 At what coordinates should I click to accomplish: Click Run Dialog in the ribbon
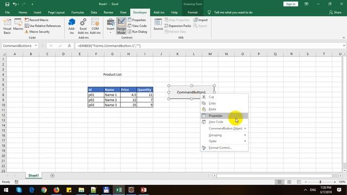pos(137,31)
